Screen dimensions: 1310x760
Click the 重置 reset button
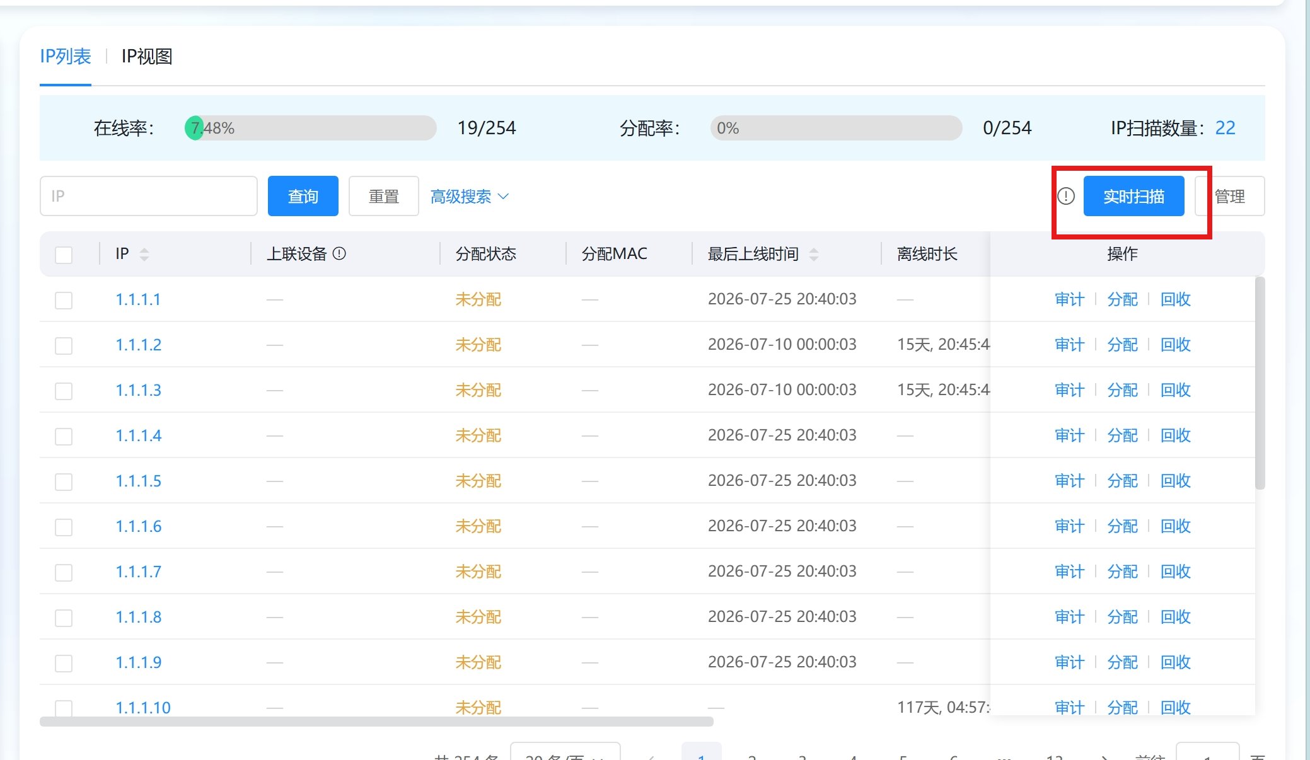point(384,196)
